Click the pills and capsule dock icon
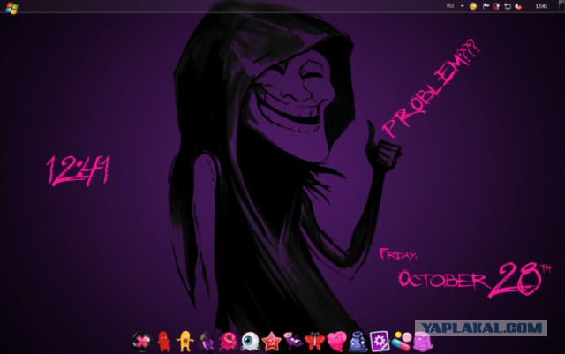 [x=402, y=342]
